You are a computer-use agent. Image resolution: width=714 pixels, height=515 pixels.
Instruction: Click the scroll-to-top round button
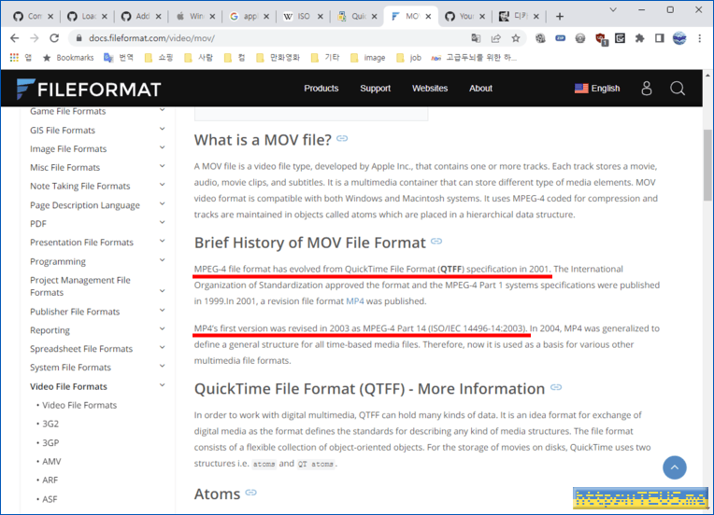click(x=675, y=467)
